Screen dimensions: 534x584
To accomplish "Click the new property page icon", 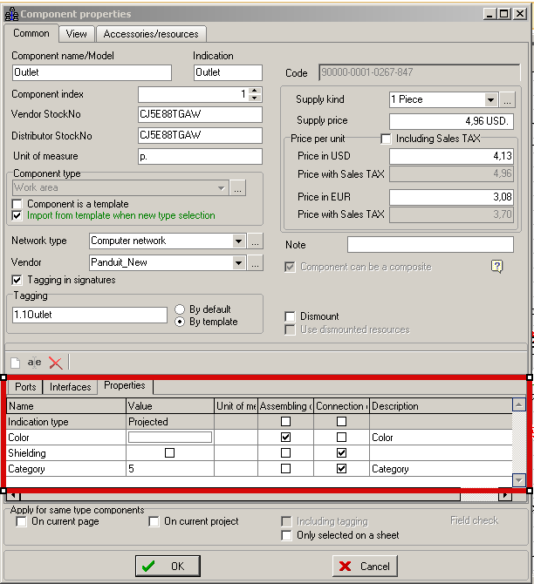I will pos(15,363).
